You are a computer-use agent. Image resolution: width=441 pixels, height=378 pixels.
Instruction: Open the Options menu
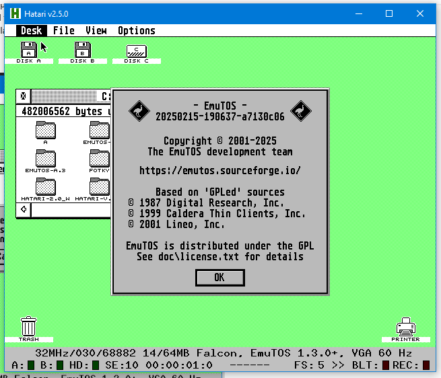[x=137, y=31]
